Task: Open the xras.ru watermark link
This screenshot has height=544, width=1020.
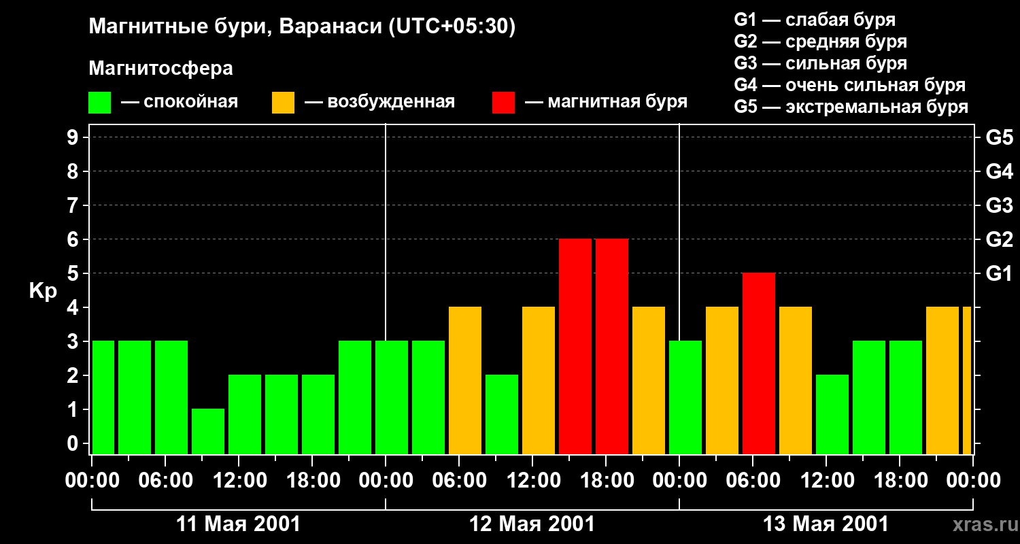Action: pyautogui.click(x=982, y=524)
